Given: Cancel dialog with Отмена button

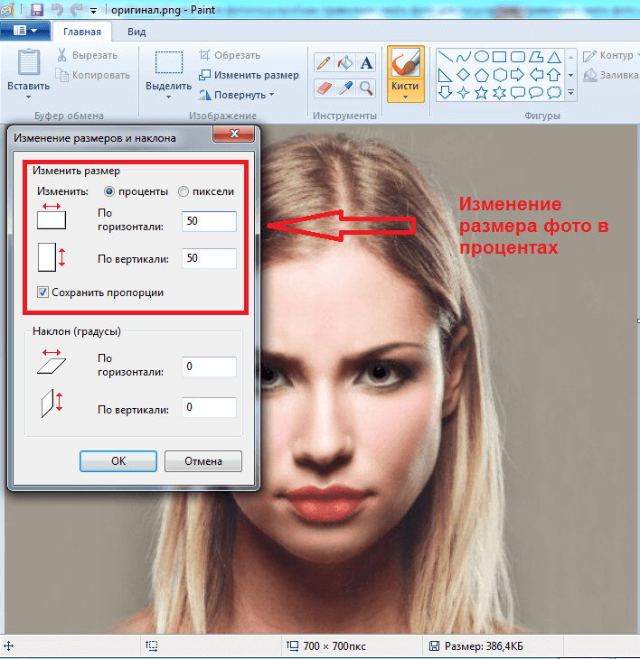Looking at the screenshot, I should (203, 461).
